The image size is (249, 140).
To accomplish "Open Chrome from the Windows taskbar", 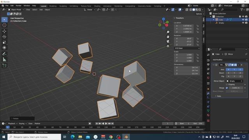I will pyautogui.click(x=110, y=137).
